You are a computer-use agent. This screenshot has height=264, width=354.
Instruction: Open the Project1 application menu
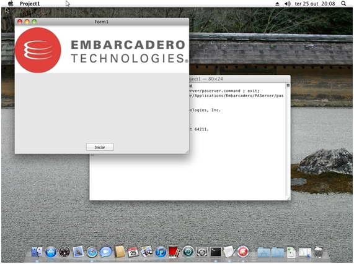coord(30,4)
